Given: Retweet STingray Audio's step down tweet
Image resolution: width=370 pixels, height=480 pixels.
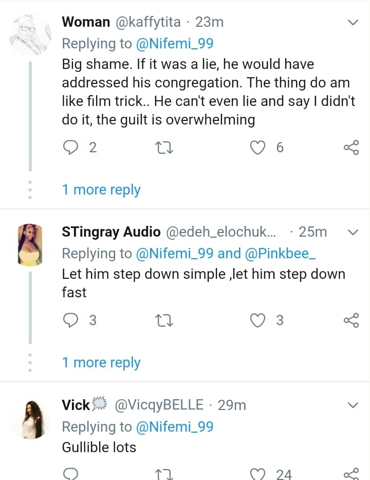Looking at the screenshot, I should click(x=164, y=321).
